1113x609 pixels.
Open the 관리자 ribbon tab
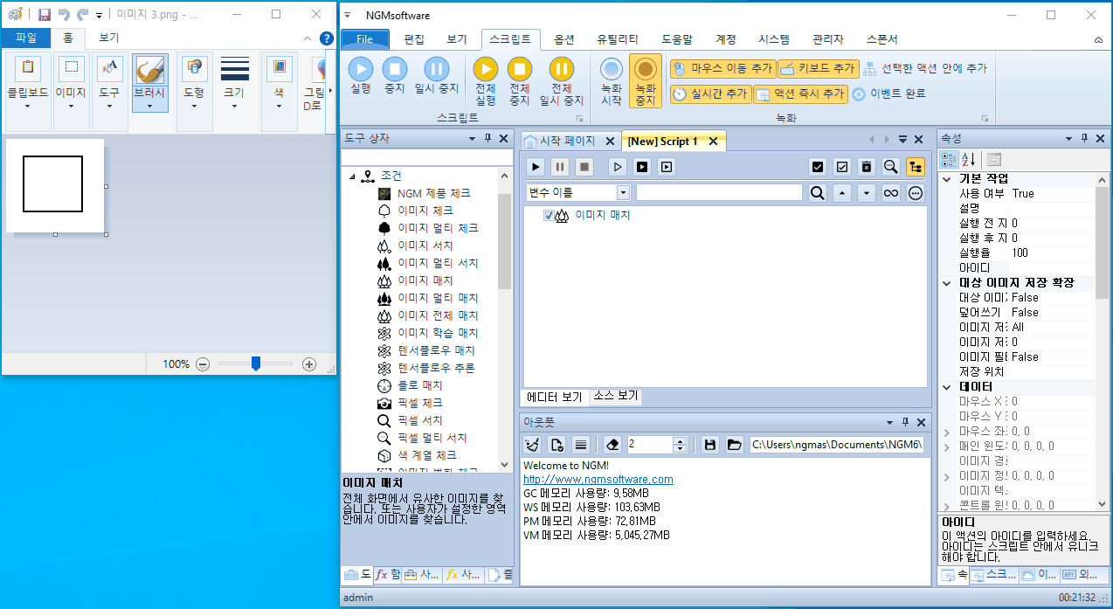click(x=827, y=39)
